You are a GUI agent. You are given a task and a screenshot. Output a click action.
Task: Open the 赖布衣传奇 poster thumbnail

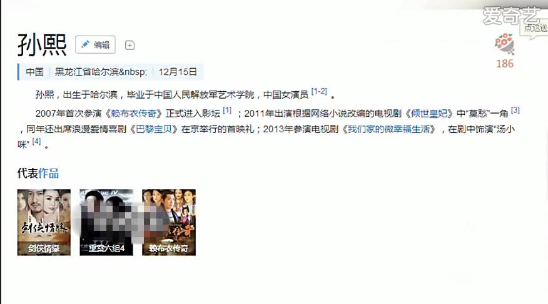pyautogui.click(x=169, y=222)
